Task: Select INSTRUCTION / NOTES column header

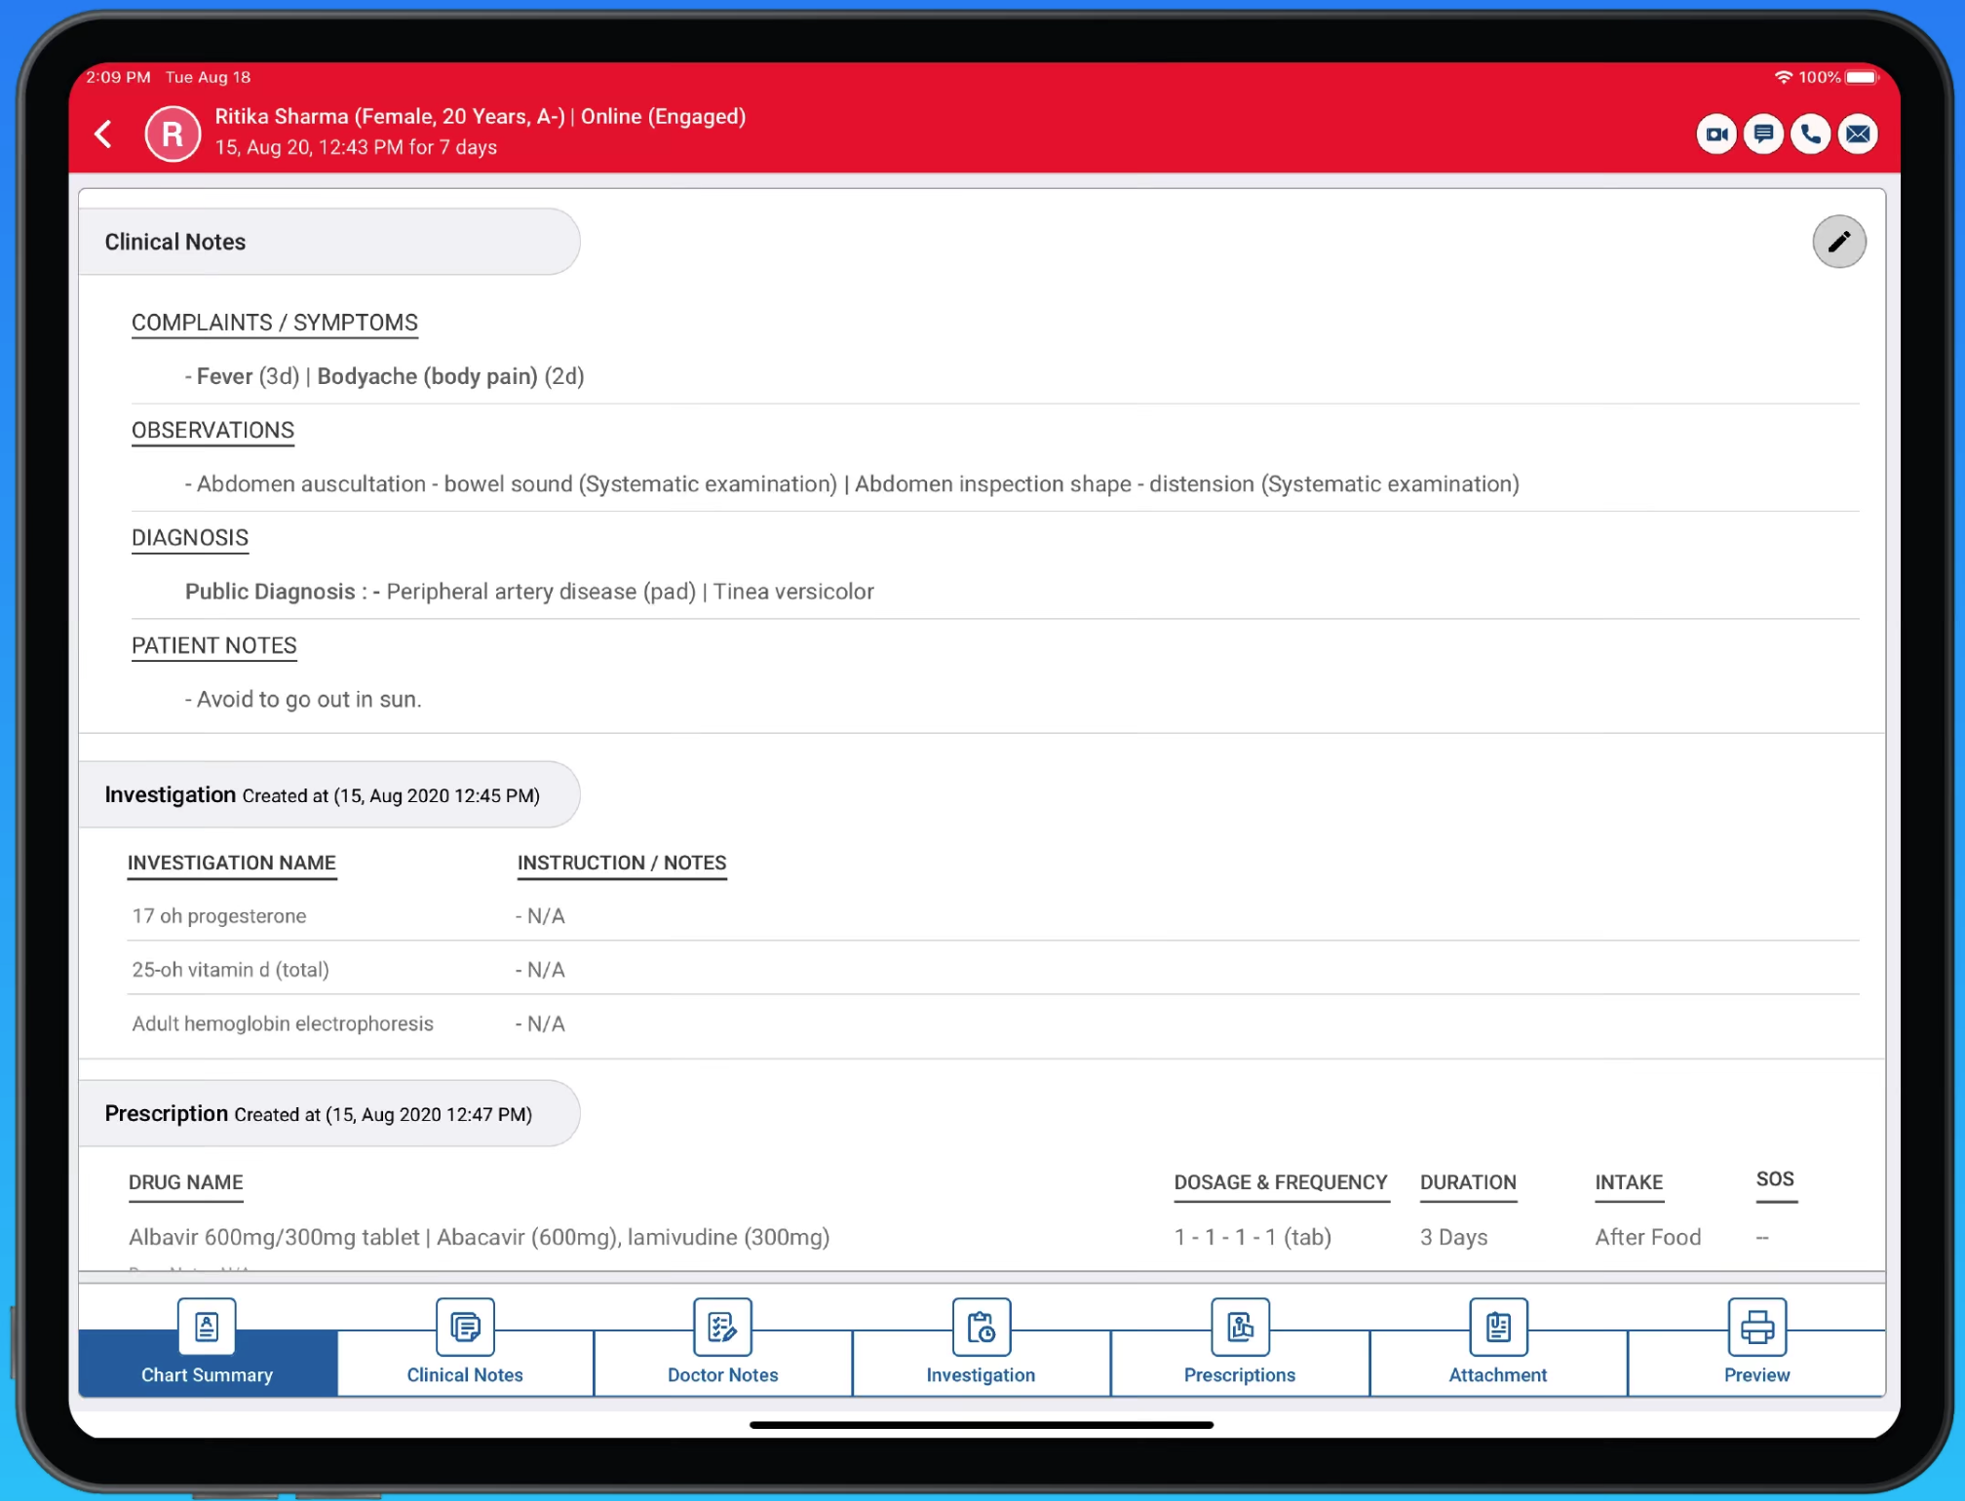Action: [622, 863]
